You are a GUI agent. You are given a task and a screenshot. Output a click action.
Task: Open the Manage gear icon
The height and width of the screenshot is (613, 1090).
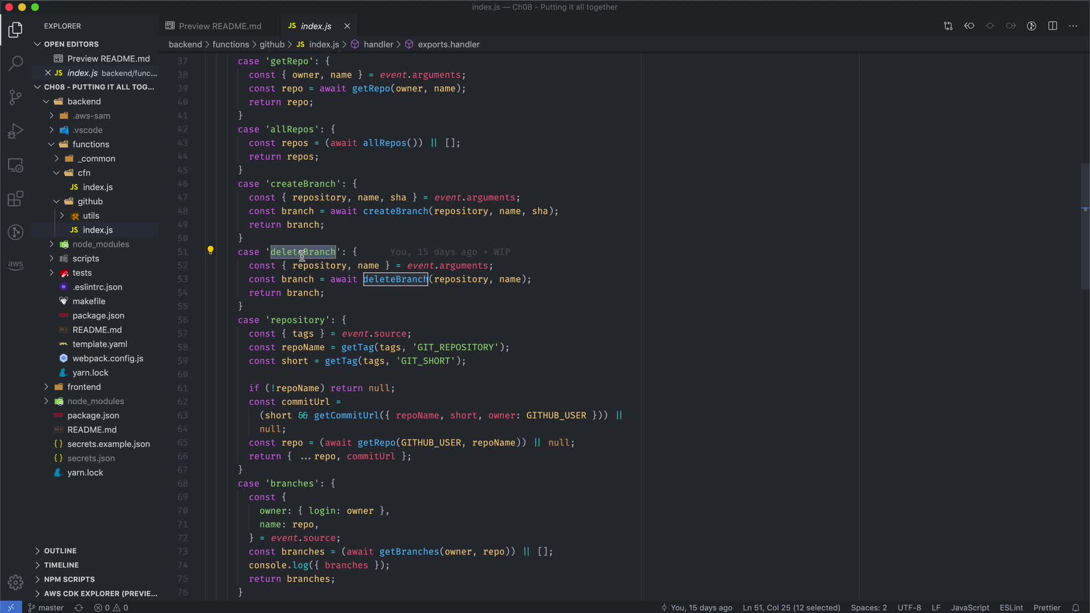coord(16,582)
